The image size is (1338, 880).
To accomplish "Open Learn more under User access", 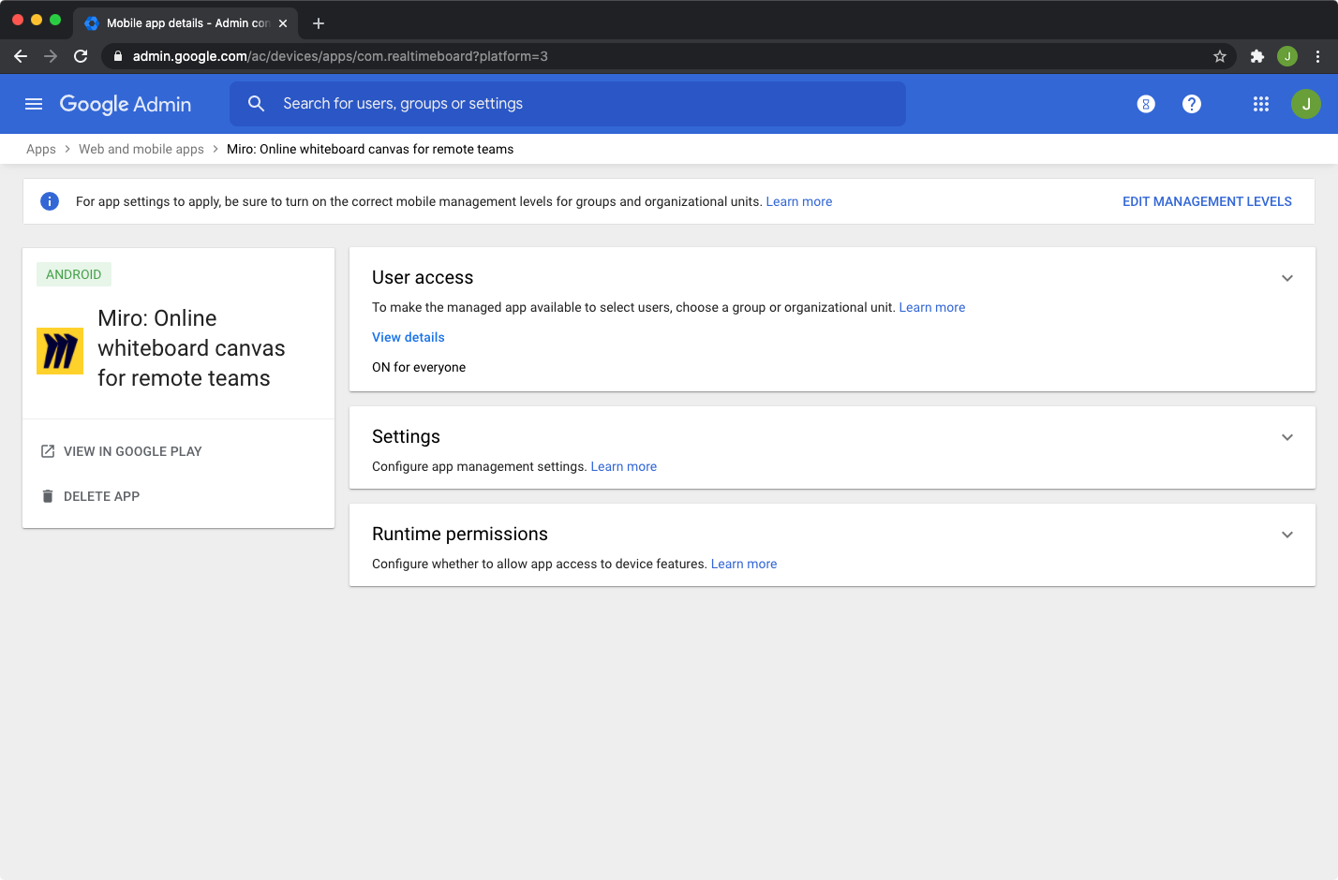I will click(932, 307).
